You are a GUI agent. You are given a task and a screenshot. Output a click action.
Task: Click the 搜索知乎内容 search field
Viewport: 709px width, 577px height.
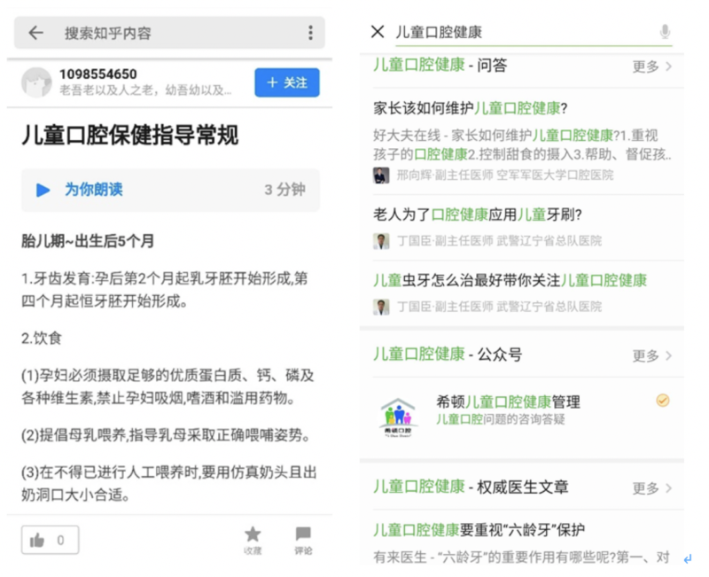tap(169, 33)
